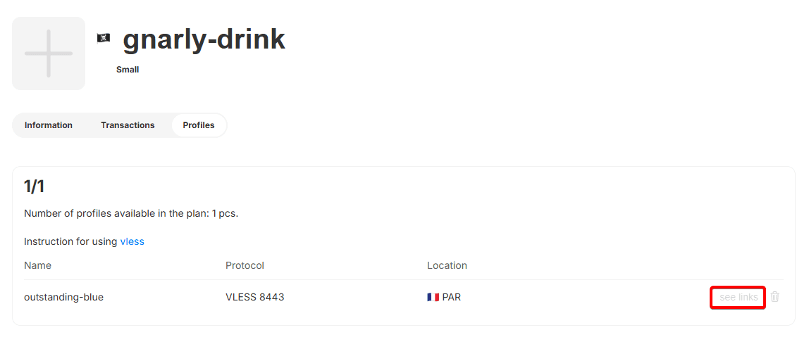Click the French flag icon
This screenshot has height=342, width=809.
(433, 297)
